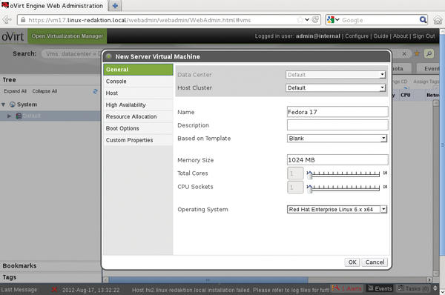This screenshot has height=295, width=445.
Task: Click the bookmark star next to search bar
Action: 417,53
